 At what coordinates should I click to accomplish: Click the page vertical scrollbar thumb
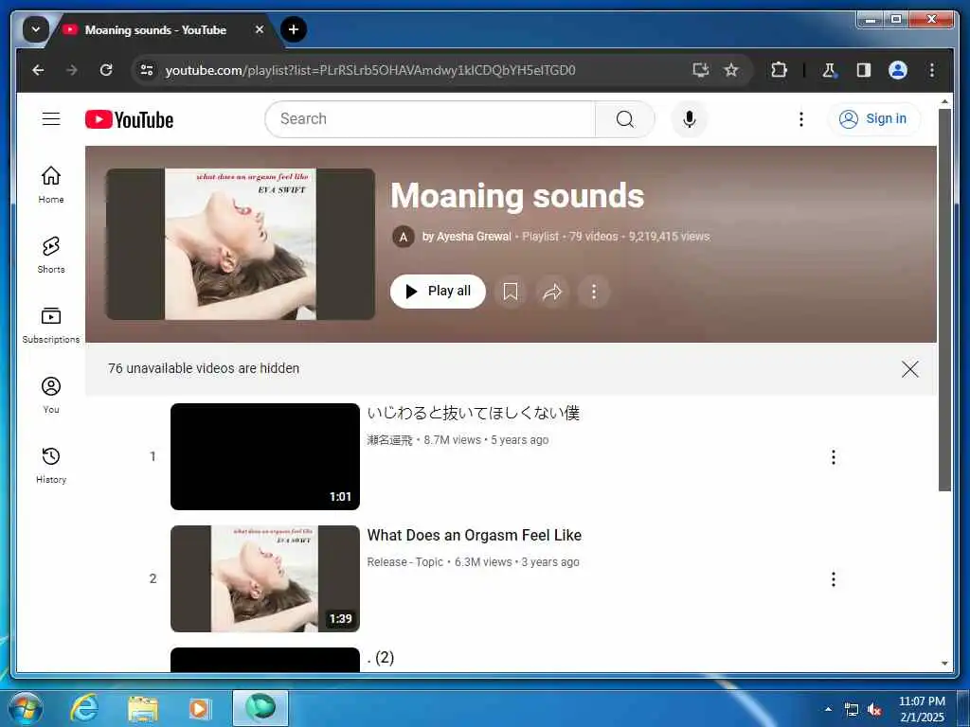point(944,300)
